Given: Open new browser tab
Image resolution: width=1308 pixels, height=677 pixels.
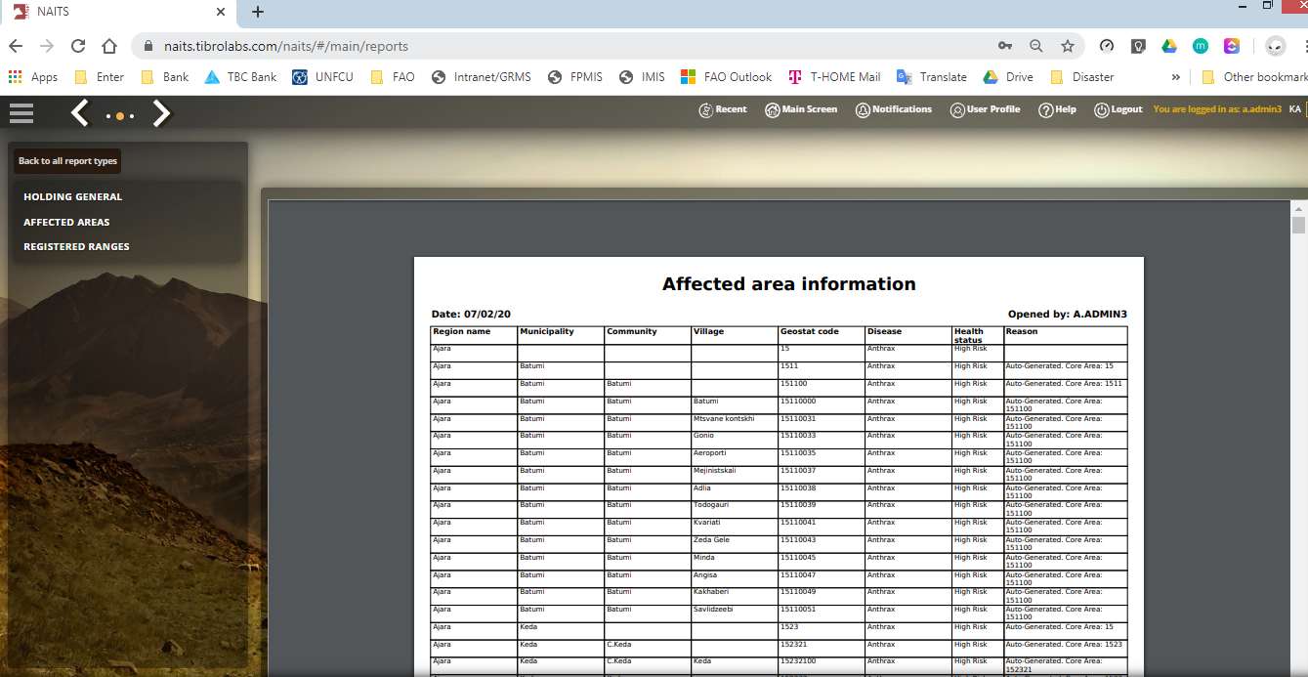Looking at the screenshot, I should 258,12.
